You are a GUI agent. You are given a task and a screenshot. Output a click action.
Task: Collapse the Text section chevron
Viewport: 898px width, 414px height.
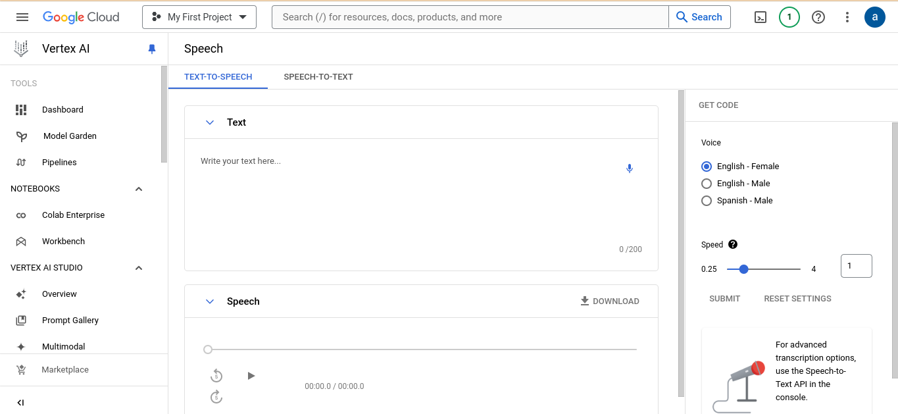(x=210, y=122)
